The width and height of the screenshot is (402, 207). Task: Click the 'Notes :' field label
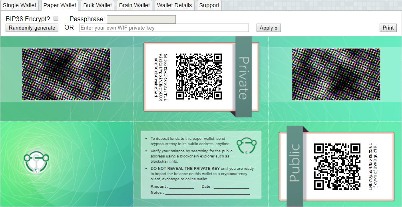(157, 192)
